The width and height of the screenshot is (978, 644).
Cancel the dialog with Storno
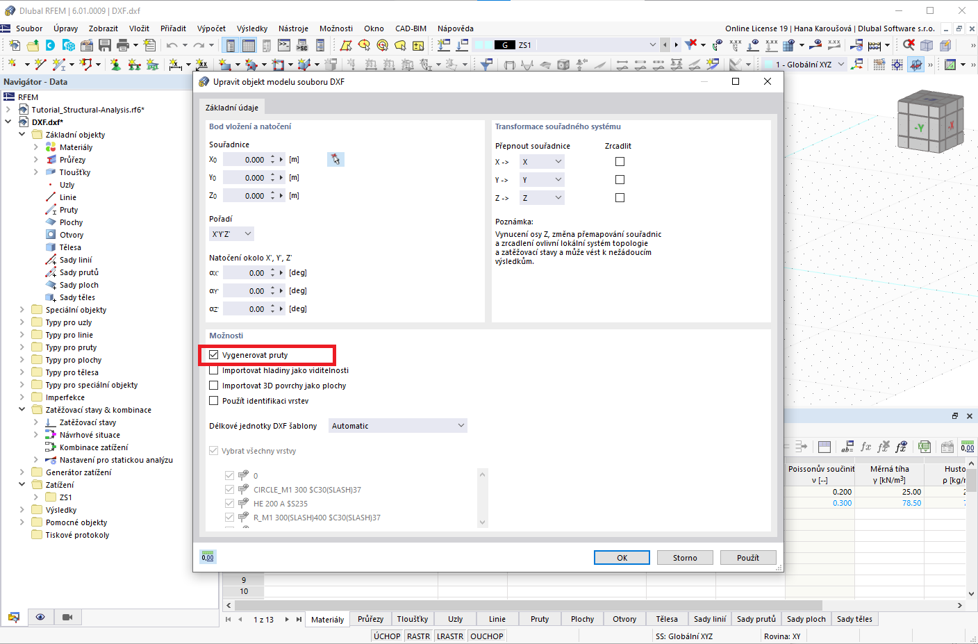pos(684,557)
